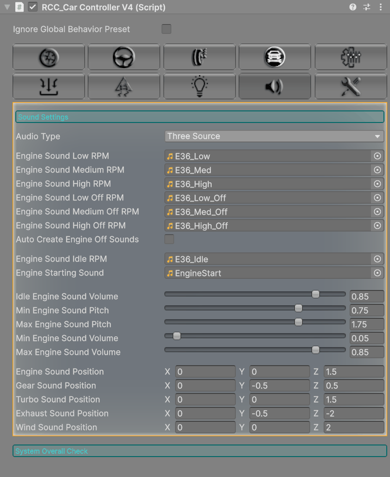Open the Audio Type dropdown

tap(274, 136)
